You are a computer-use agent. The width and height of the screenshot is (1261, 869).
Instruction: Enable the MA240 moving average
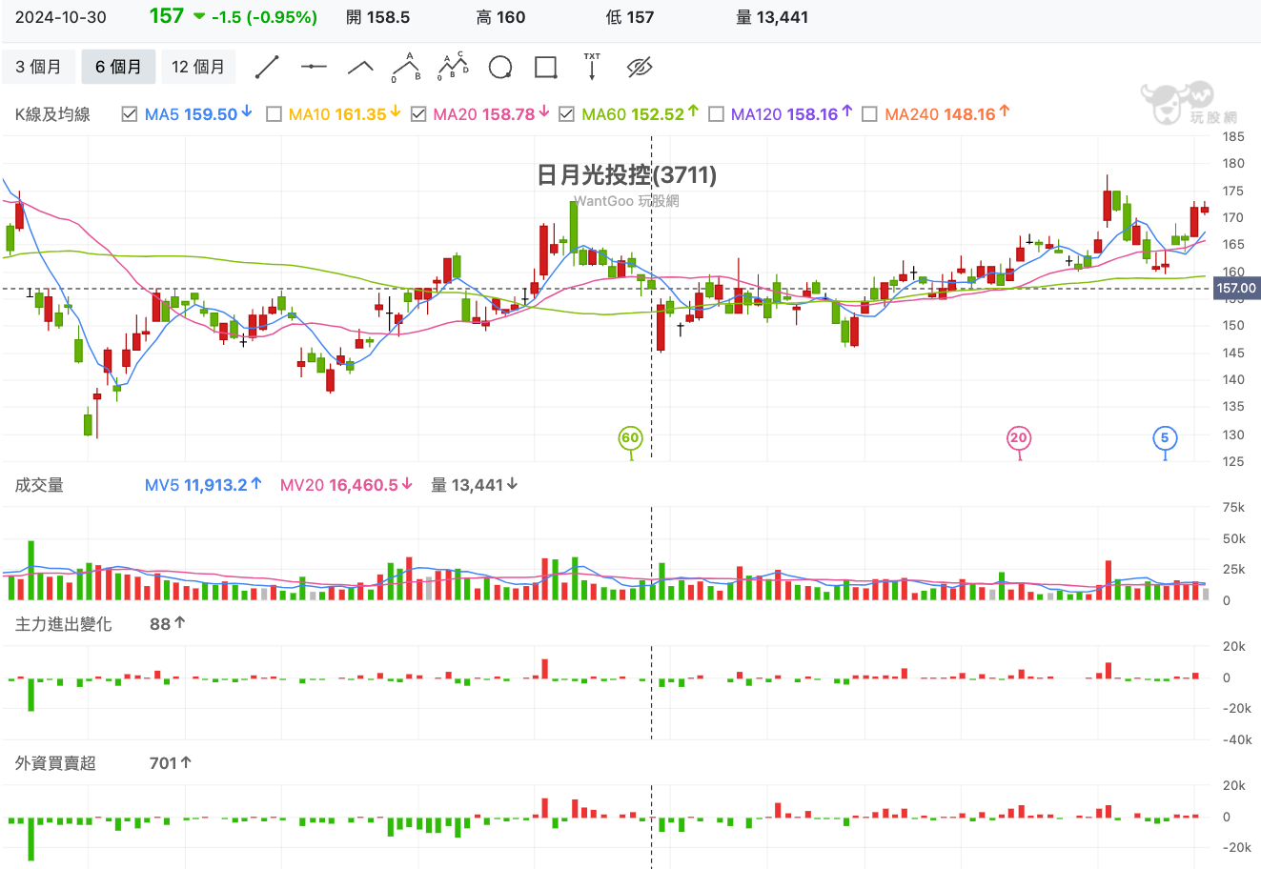pos(870,113)
